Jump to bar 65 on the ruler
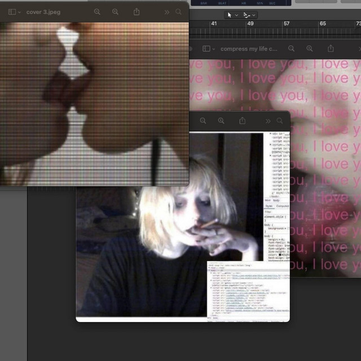Image resolution: width=361 pixels, height=361 pixels. click(323, 24)
